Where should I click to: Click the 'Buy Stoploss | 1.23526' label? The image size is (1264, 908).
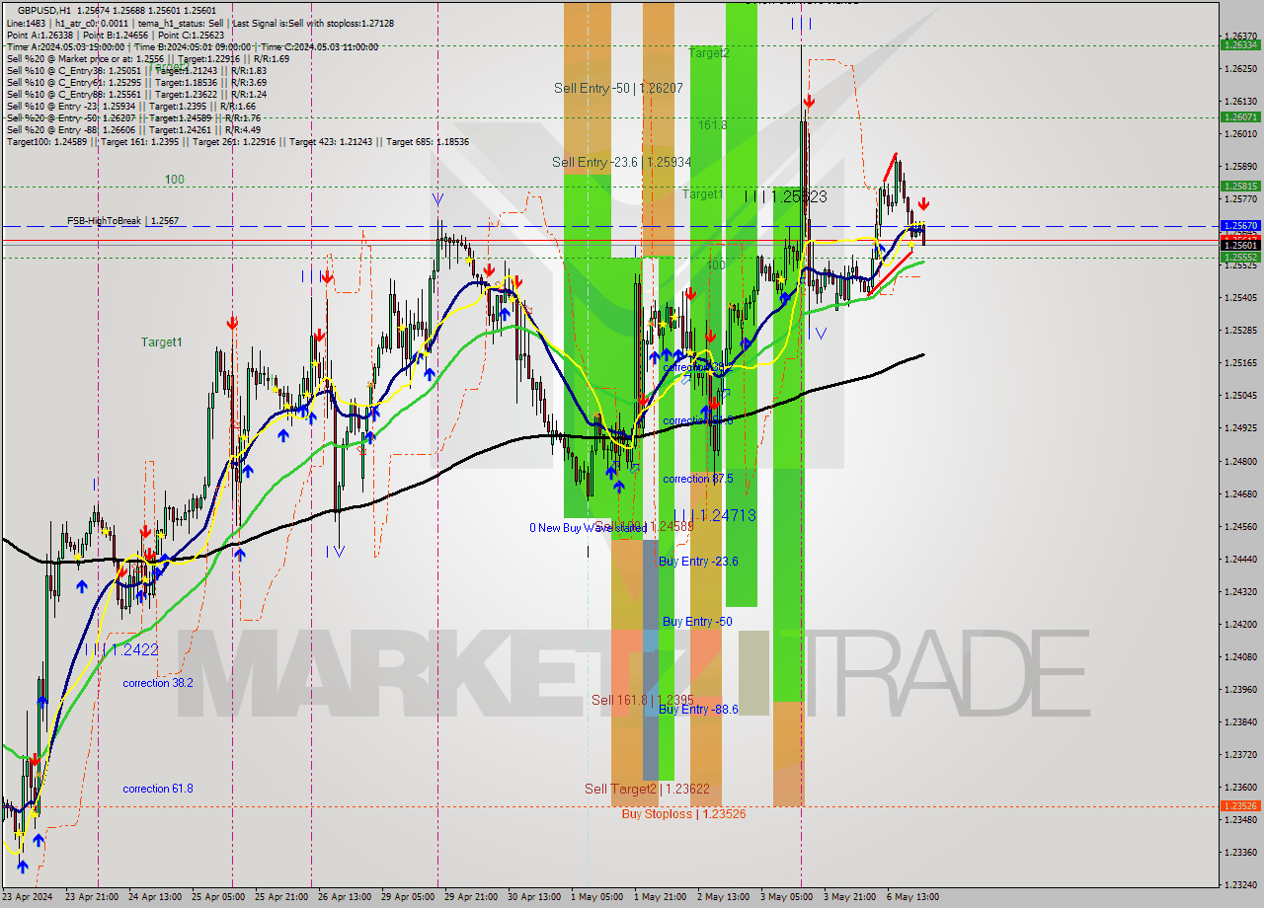(x=683, y=814)
